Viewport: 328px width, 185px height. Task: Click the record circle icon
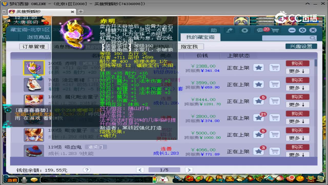[x=245, y=30]
